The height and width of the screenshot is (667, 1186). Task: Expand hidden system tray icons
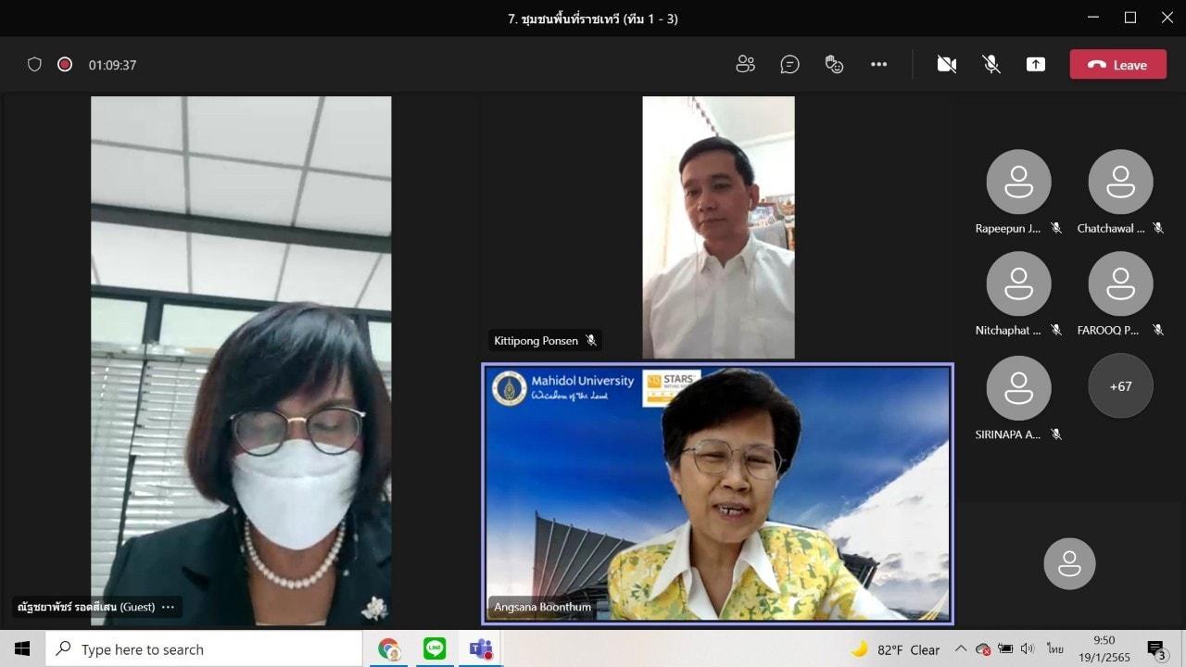pyautogui.click(x=961, y=649)
